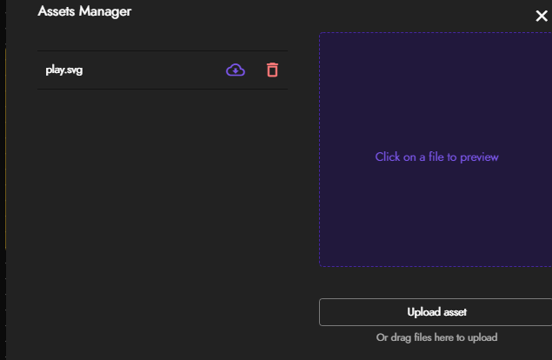This screenshot has height=360, width=552.
Task: Click the Assets Manager title
Action: pyautogui.click(x=84, y=11)
